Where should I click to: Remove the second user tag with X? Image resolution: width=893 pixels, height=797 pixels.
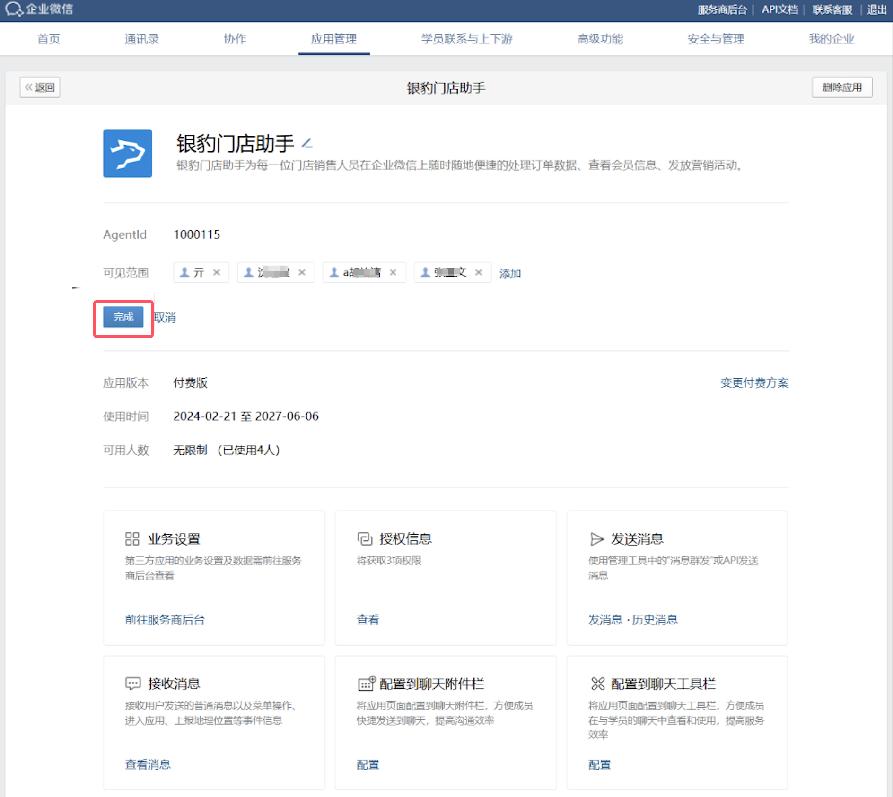pyautogui.click(x=302, y=272)
